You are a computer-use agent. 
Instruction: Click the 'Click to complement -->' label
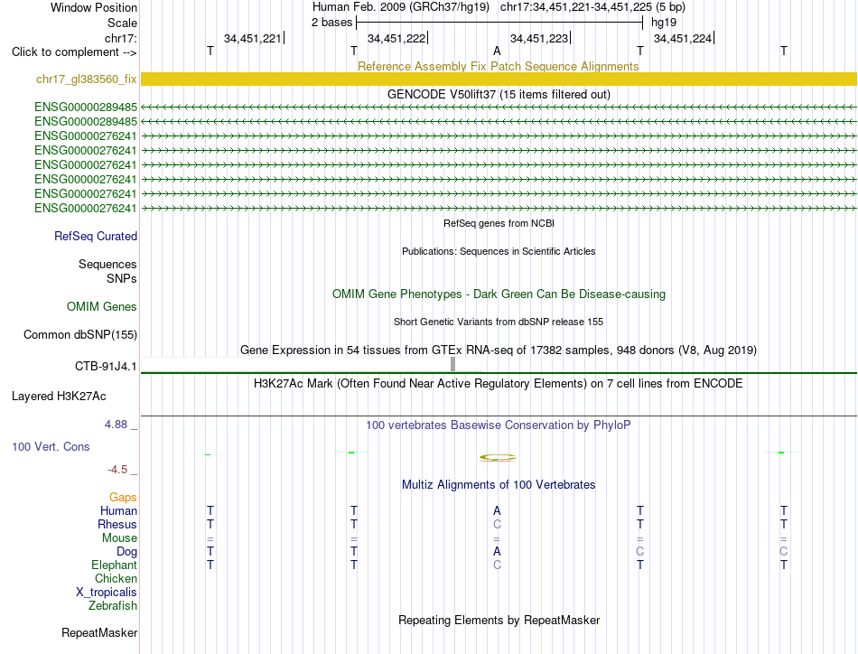(x=74, y=52)
